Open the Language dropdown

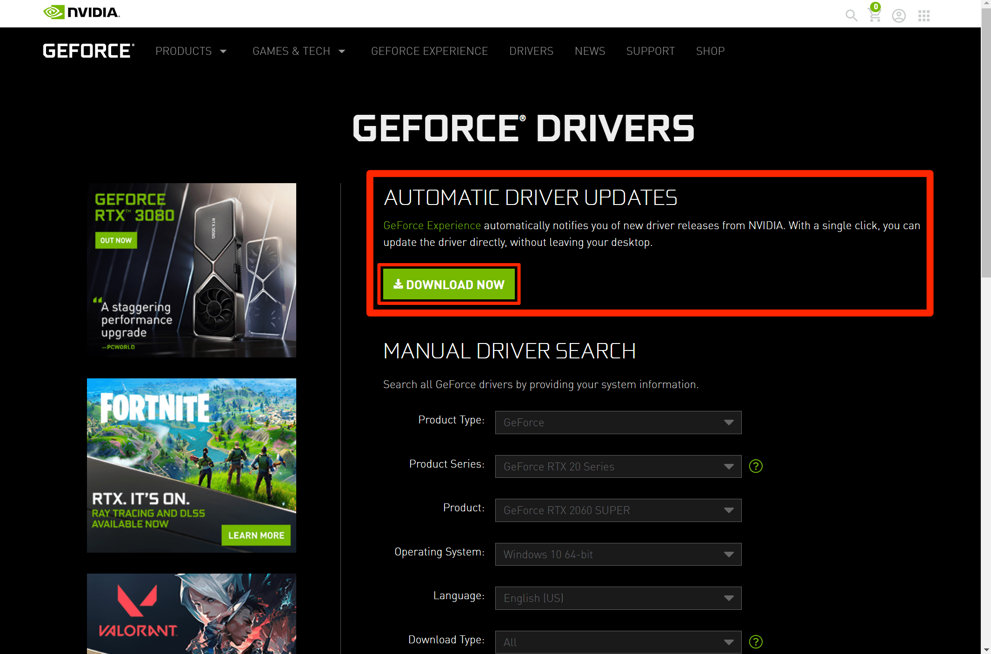pos(618,598)
